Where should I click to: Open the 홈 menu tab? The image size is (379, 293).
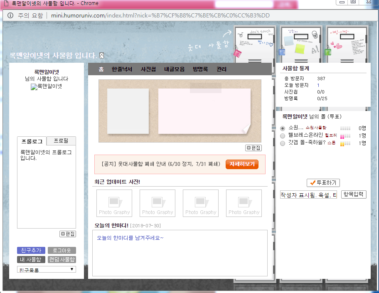[x=101, y=69]
